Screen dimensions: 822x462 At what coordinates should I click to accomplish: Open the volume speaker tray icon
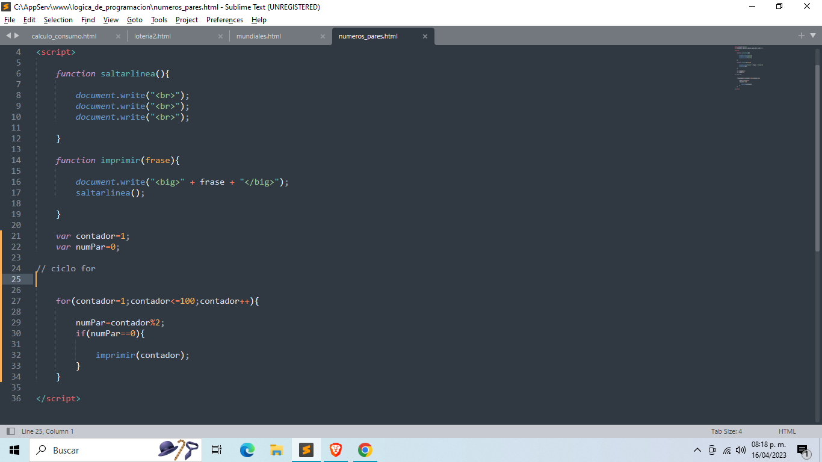point(741,450)
